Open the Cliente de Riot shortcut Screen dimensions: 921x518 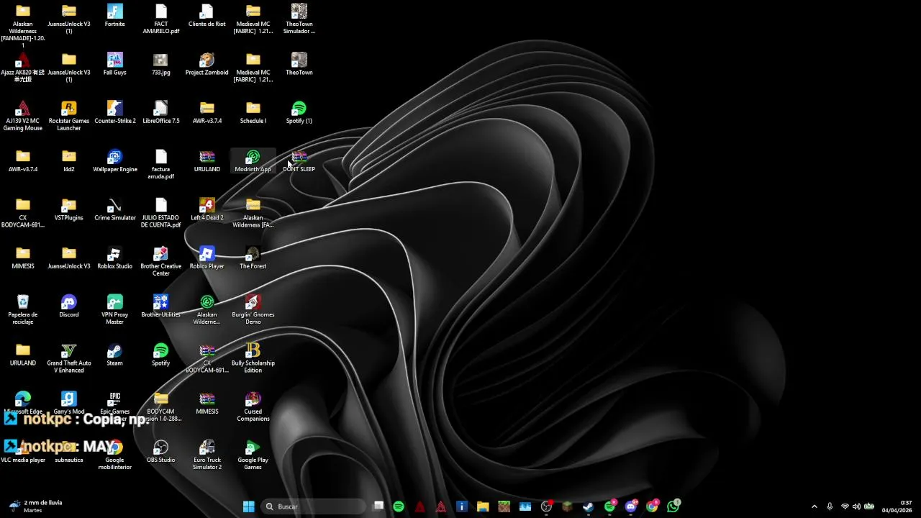pos(207,16)
